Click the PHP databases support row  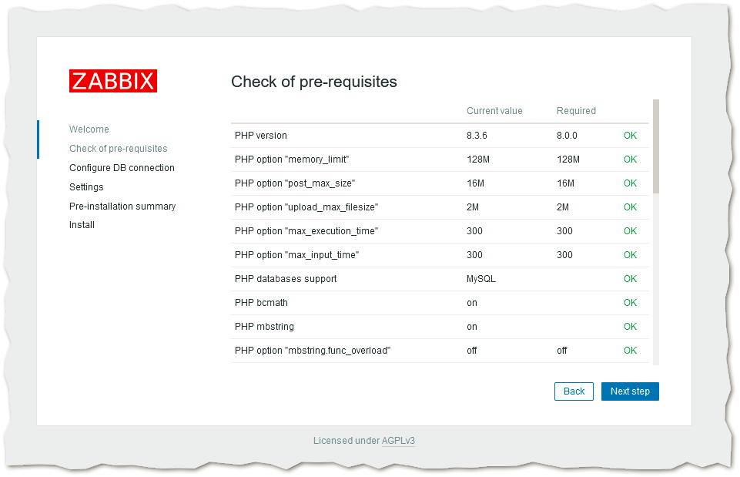coord(286,279)
